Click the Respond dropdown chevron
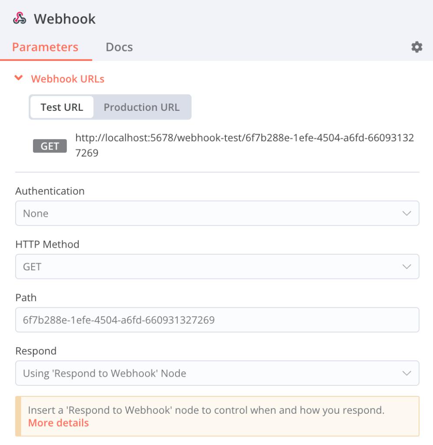 click(408, 373)
